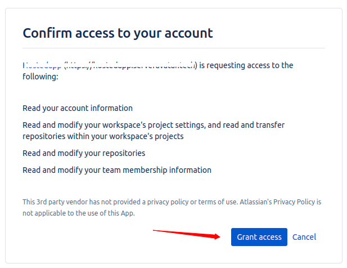Select the 'Read your account information' permission text
This screenshot has width=347, height=268.
point(78,108)
